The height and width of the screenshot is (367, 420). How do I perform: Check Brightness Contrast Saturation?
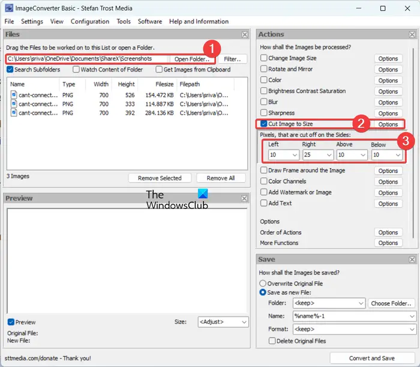click(x=264, y=91)
